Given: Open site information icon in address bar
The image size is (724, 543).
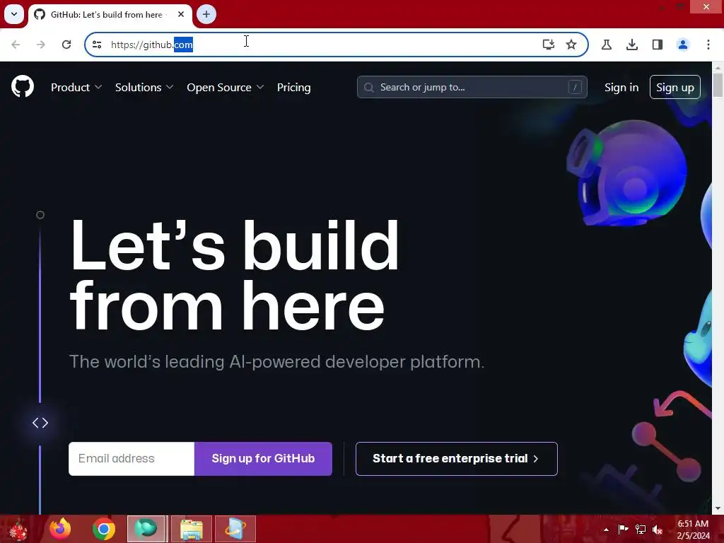Looking at the screenshot, I should (97, 45).
